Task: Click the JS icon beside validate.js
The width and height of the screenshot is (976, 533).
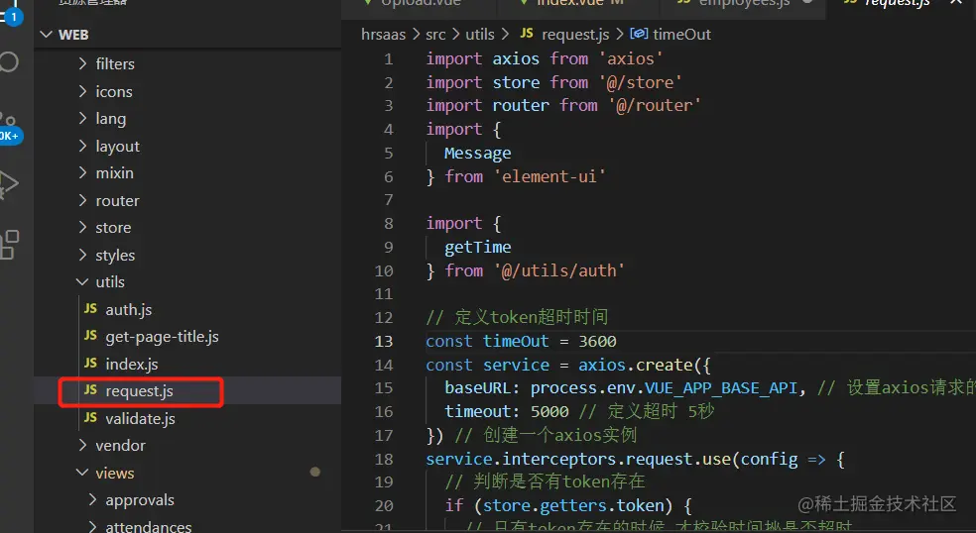Action: [x=91, y=418]
